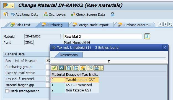
Task: Click the Print icon in popup toolbar
Action: (97, 68)
